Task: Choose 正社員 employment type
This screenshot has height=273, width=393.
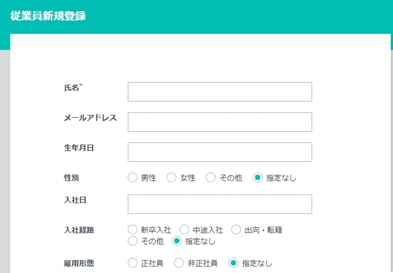Action: coord(133,263)
